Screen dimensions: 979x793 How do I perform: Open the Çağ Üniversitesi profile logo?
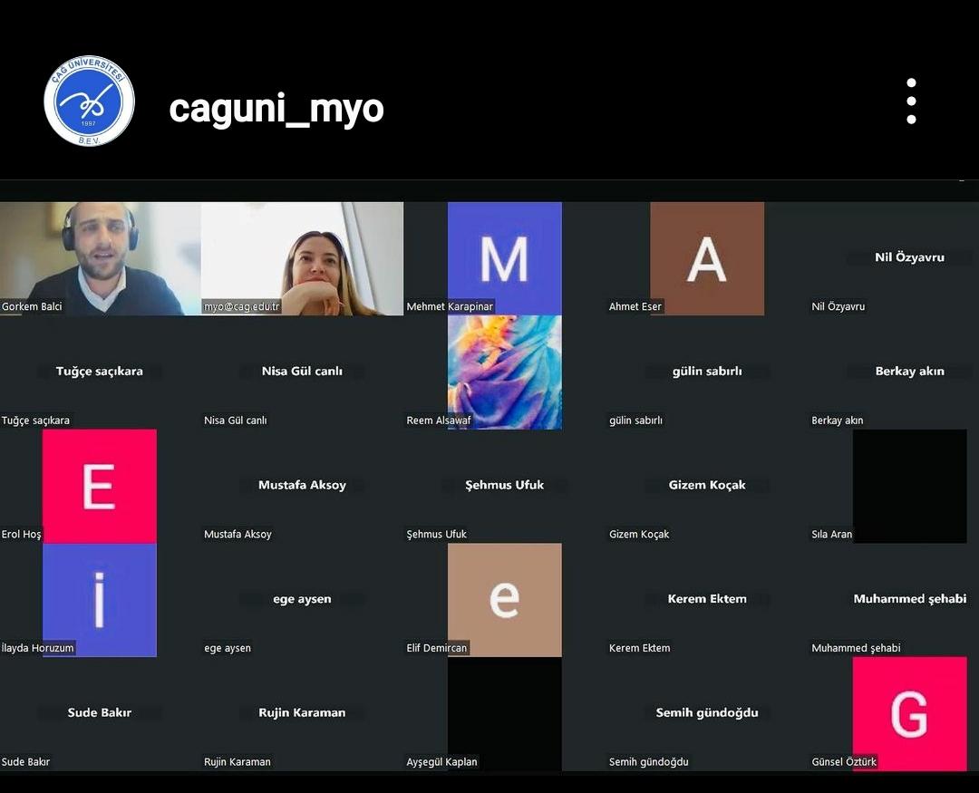pos(89,102)
